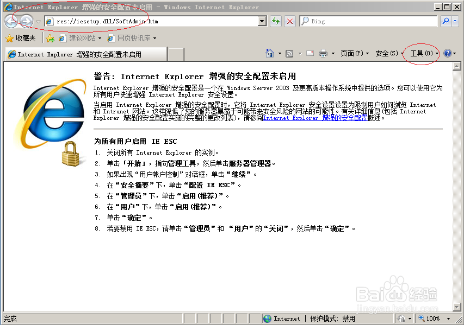This screenshot has height=325, width=464.
Task: Open the recent pages dropdown arrow
Action: 39,21
